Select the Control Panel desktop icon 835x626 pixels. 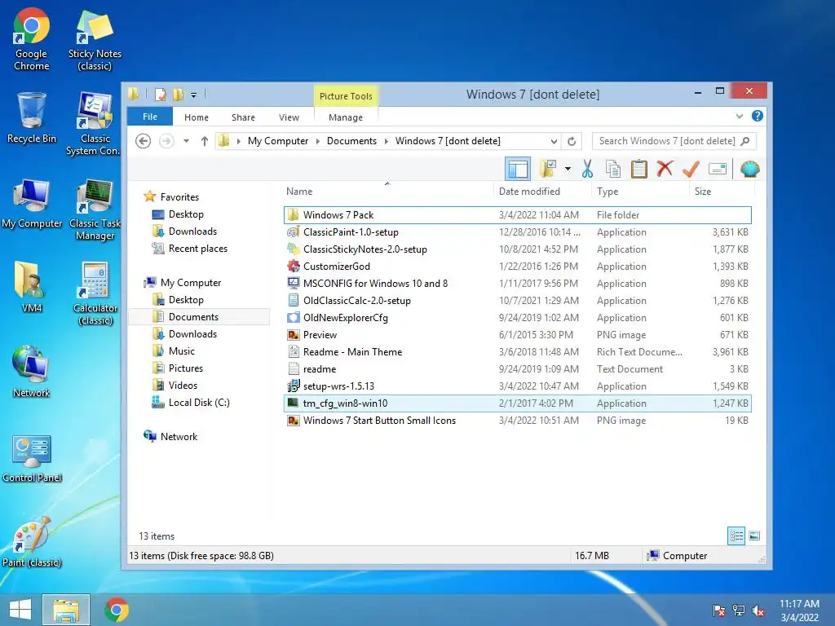[x=32, y=459]
